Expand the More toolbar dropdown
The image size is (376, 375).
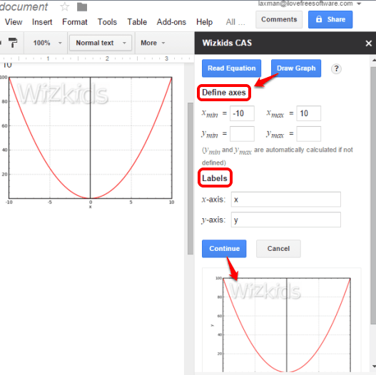coord(153,43)
